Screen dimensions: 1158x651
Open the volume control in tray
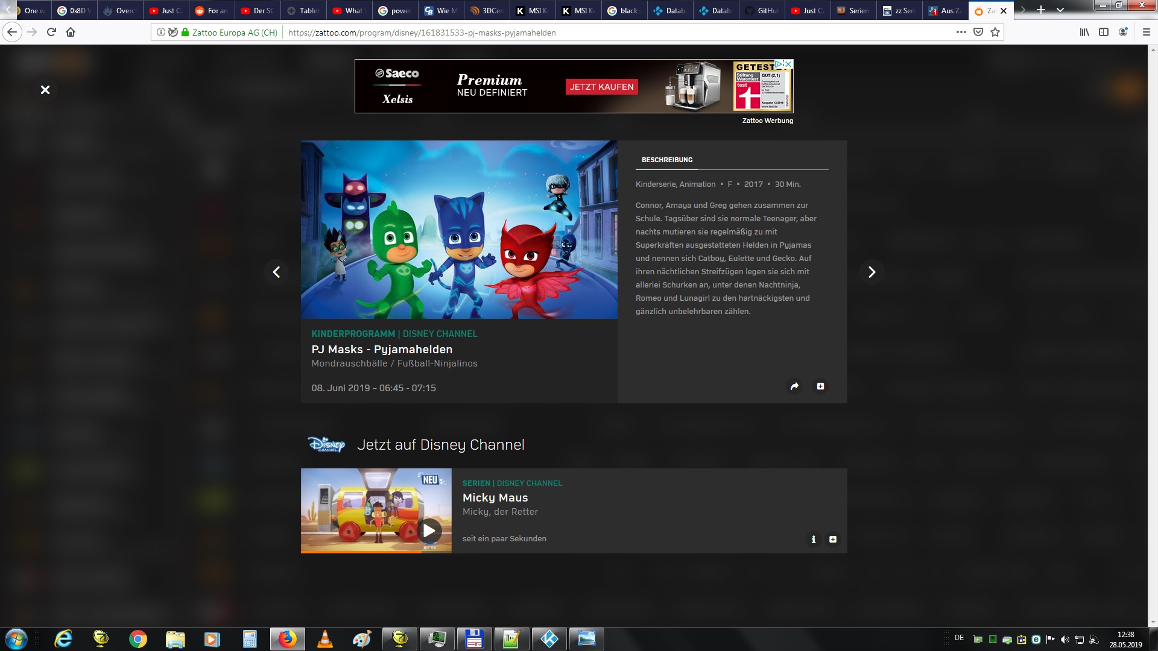[1065, 640]
